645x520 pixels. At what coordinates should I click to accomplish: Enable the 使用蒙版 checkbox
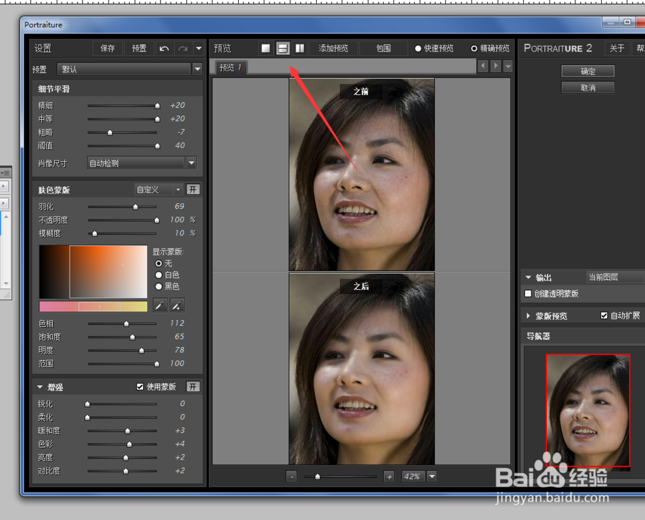click(140, 386)
